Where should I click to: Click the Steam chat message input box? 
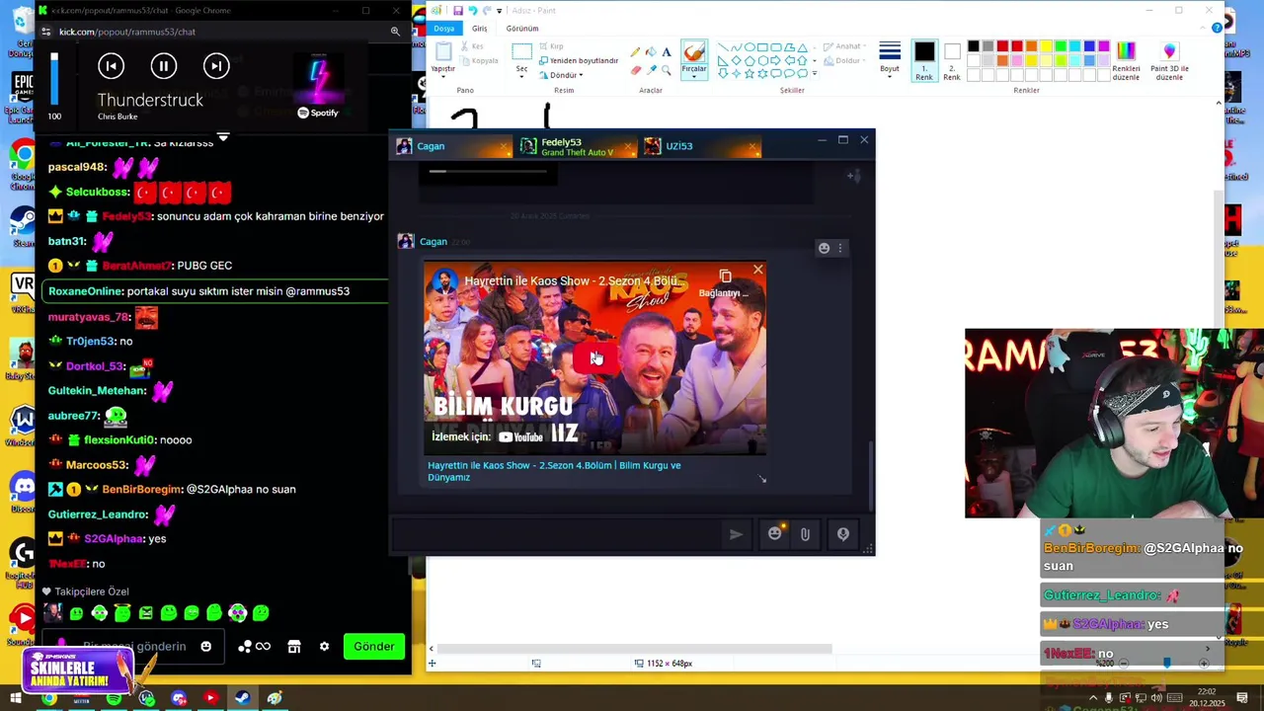coord(555,534)
